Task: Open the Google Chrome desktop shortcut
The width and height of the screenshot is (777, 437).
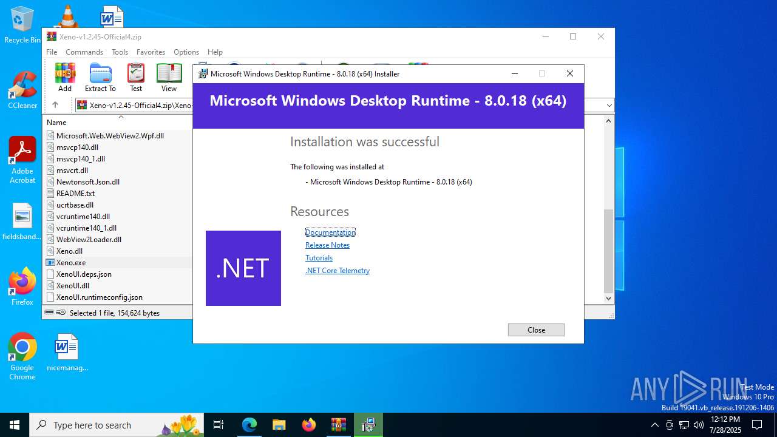Action: [22, 357]
